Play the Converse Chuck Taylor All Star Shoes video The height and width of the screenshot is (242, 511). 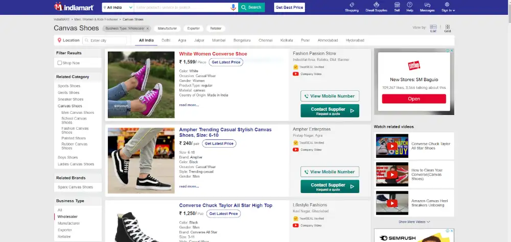pyautogui.click(x=392, y=146)
